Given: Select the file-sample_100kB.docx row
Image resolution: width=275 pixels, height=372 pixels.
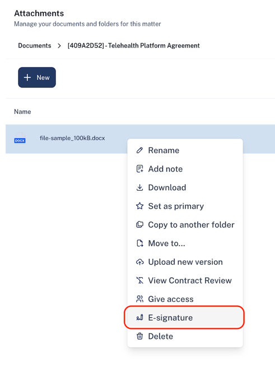Looking at the screenshot, I should 140,139.
